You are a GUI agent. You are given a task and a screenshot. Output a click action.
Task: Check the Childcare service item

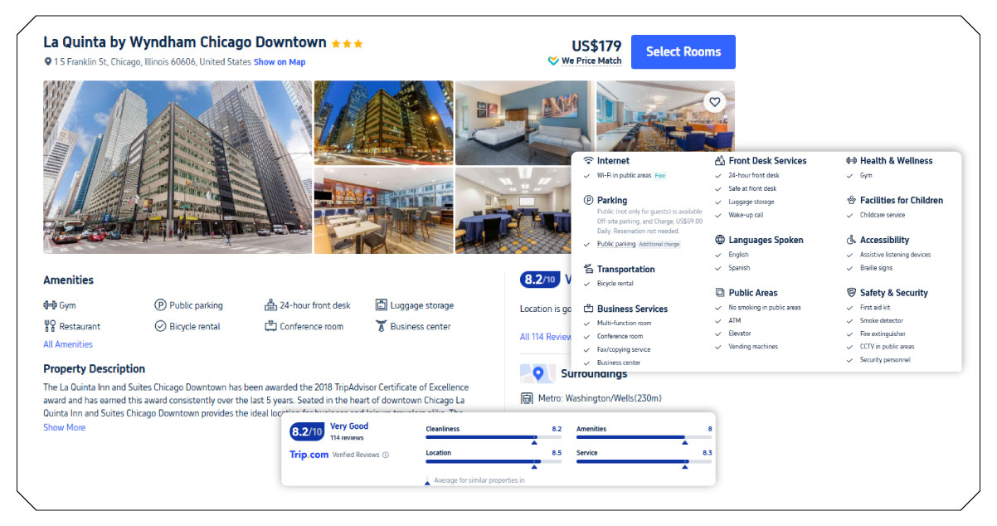coord(849,215)
